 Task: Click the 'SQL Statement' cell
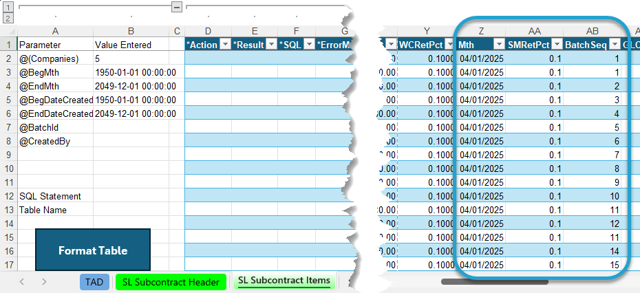click(x=56, y=196)
